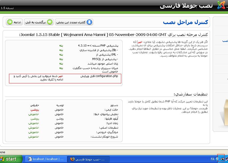228x163 pixels.
Task: Click the پشتيباني از MYSQL row label
Action: tap(105, 59)
